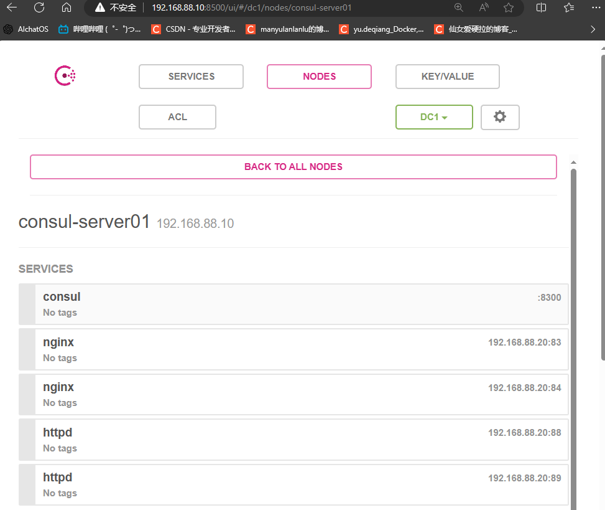
Task: Click the not-secure warning icon
Action: click(100, 7)
